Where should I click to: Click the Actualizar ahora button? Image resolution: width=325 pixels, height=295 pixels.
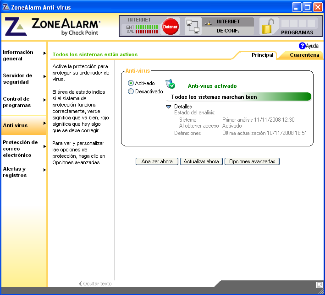pos(201,161)
